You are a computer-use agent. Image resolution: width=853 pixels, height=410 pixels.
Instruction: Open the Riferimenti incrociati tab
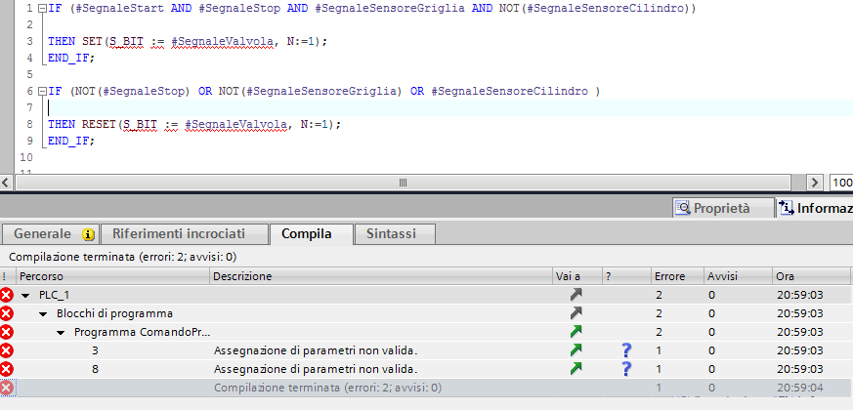click(x=186, y=234)
